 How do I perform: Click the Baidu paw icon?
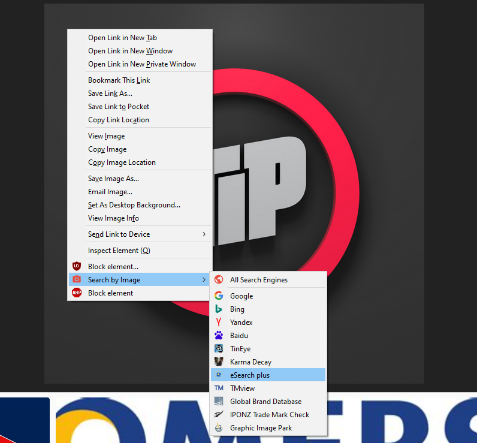click(x=219, y=335)
